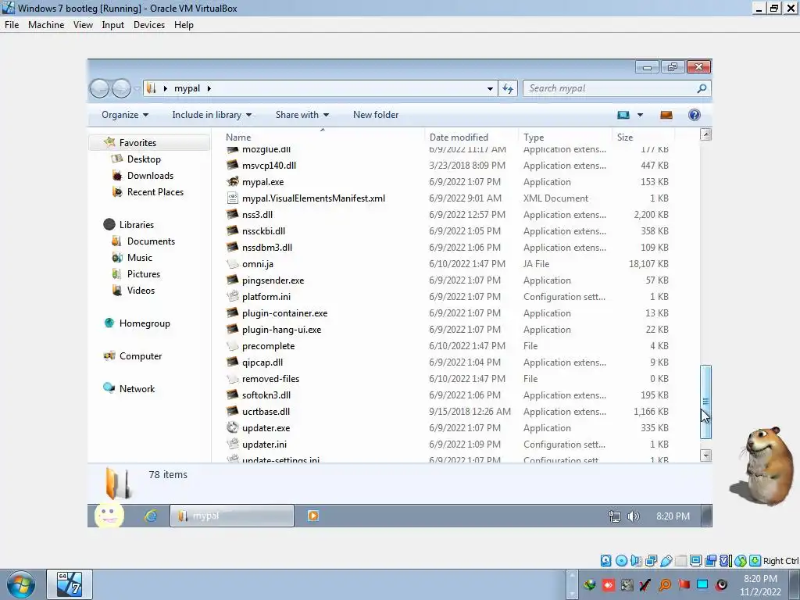Click the platform.ini file icon
The width and height of the screenshot is (800, 600).
pyautogui.click(x=233, y=296)
